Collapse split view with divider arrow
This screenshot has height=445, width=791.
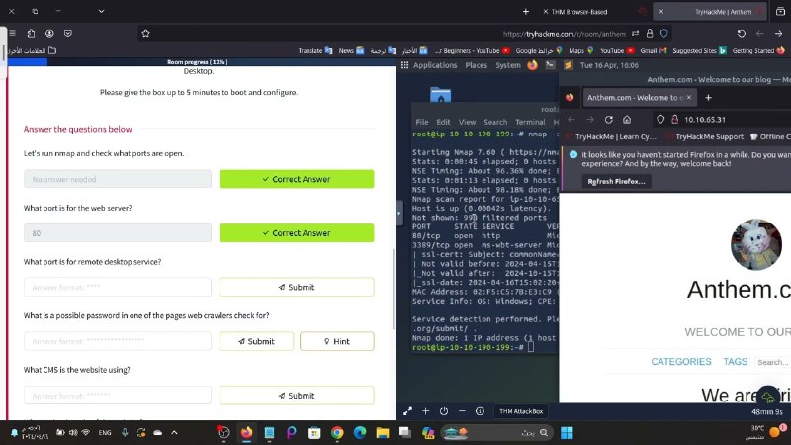399,213
